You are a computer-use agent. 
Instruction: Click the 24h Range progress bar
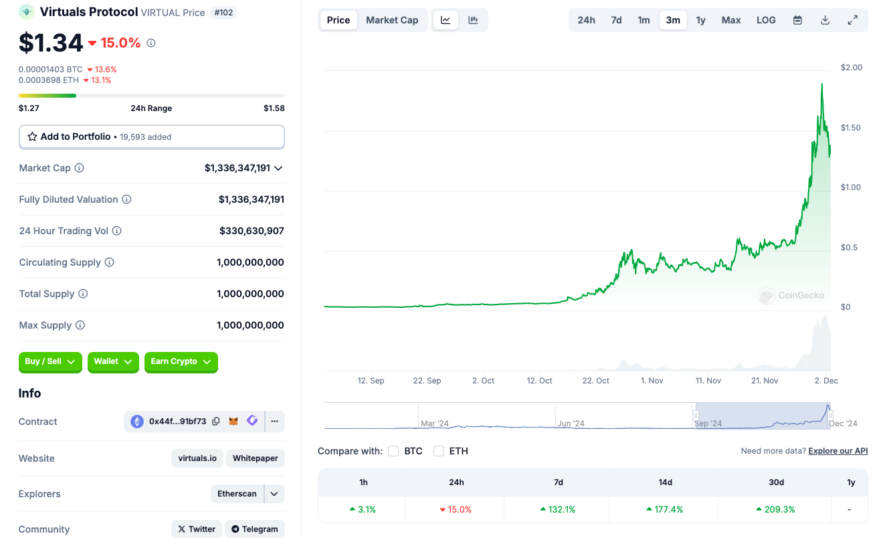152,96
